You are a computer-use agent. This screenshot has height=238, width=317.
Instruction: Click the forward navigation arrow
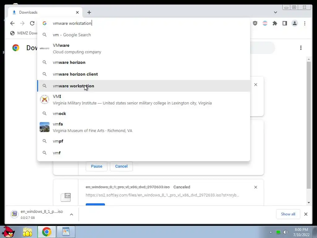[x=22, y=23]
